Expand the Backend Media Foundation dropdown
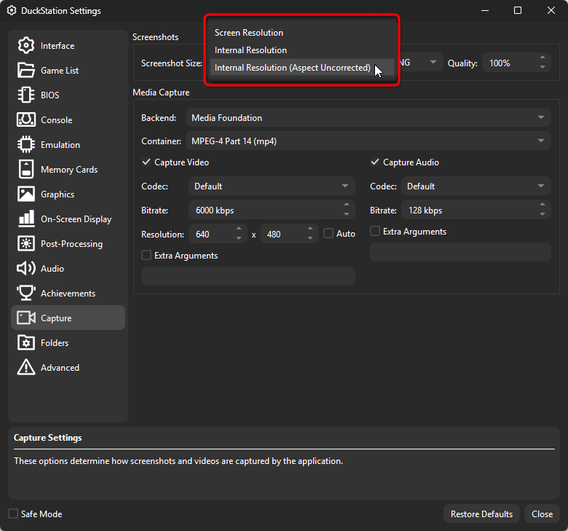The height and width of the screenshot is (531, 568). click(x=368, y=118)
